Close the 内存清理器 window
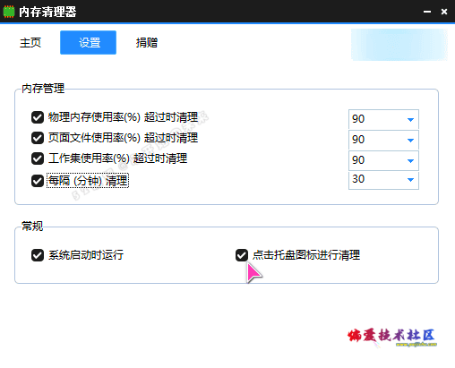This screenshot has width=455, height=368. [444, 12]
